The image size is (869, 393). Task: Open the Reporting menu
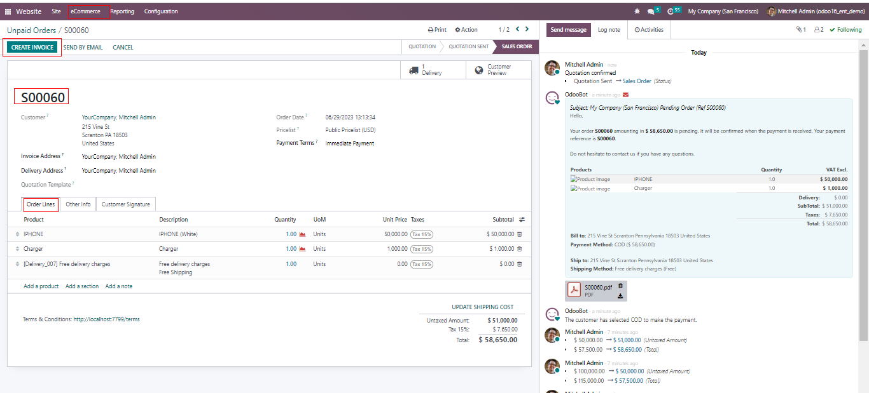point(122,11)
